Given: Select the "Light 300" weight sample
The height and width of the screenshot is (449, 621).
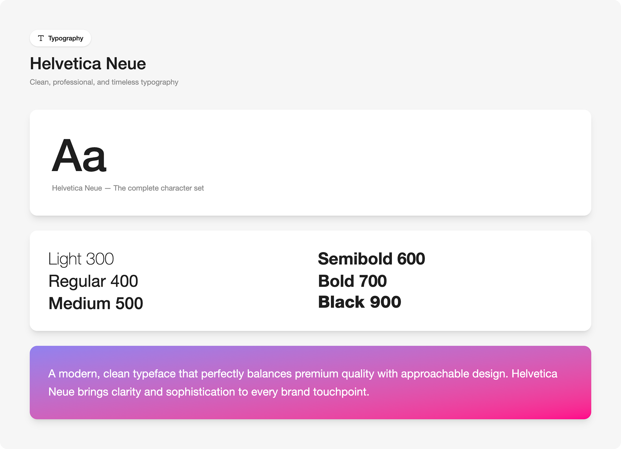Looking at the screenshot, I should pos(81,259).
